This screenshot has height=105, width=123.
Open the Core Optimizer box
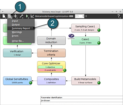[51, 67]
